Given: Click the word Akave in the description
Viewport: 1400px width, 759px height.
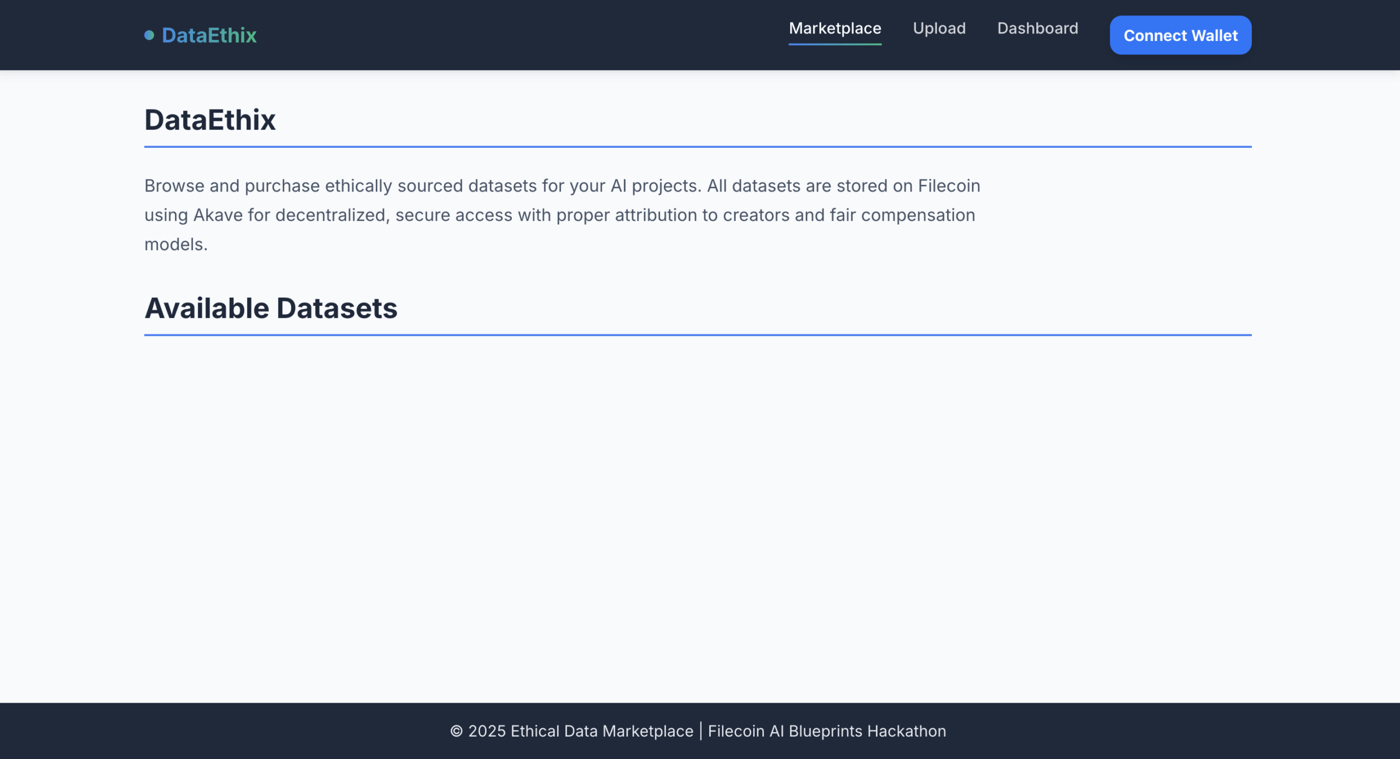Looking at the screenshot, I should point(218,215).
